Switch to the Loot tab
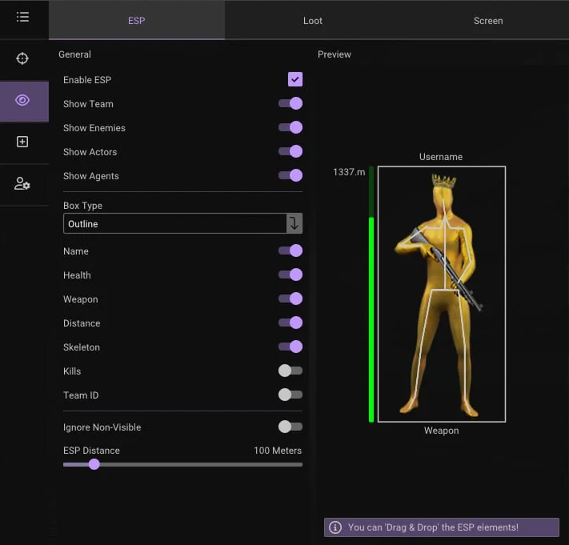This screenshot has height=545, width=569. coord(313,21)
